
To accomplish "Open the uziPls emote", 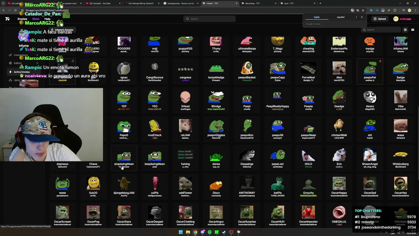I will point(155,187).
